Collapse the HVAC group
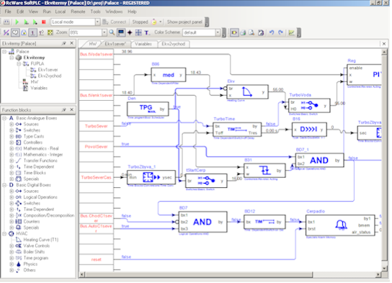Screen dimensions: 392x283 click(4, 234)
